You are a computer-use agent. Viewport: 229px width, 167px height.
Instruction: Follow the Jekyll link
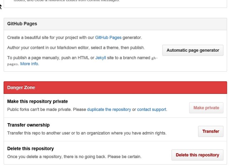[x=100, y=57]
